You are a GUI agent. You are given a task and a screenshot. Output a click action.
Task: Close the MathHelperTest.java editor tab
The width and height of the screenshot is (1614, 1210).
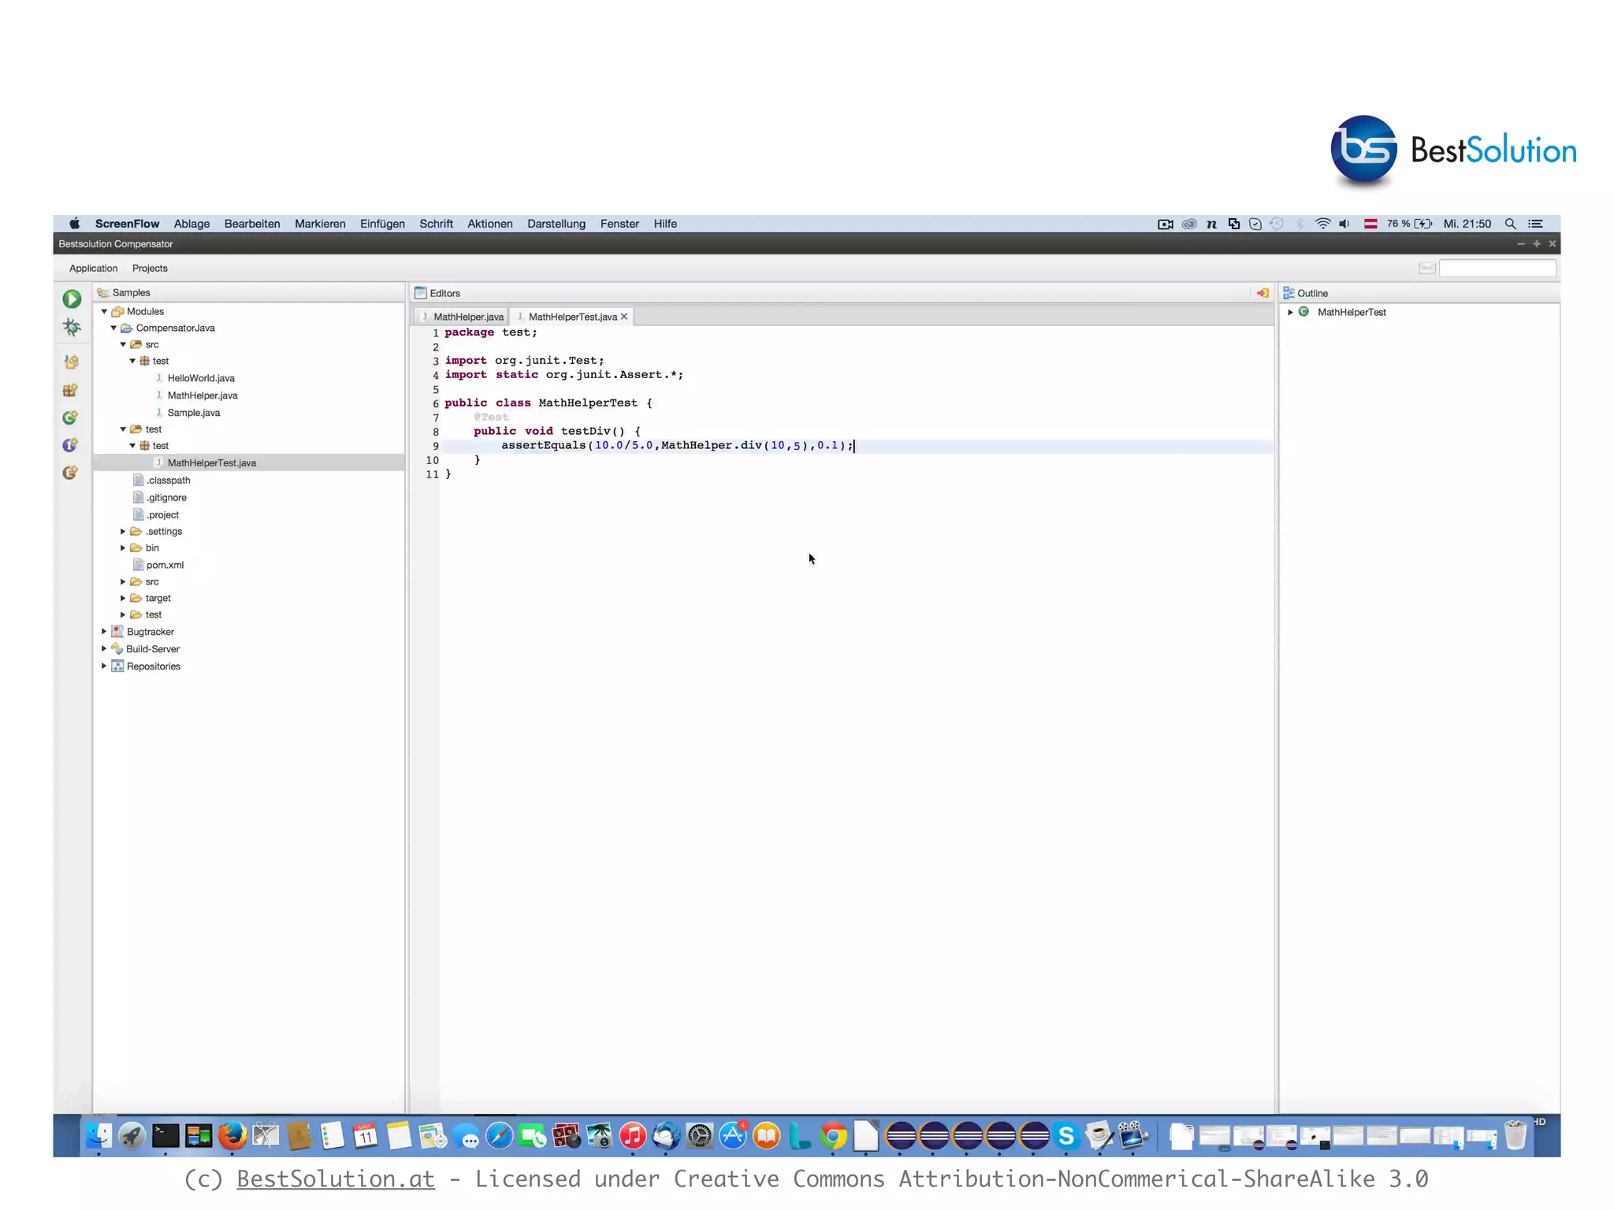click(x=624, y=317)
